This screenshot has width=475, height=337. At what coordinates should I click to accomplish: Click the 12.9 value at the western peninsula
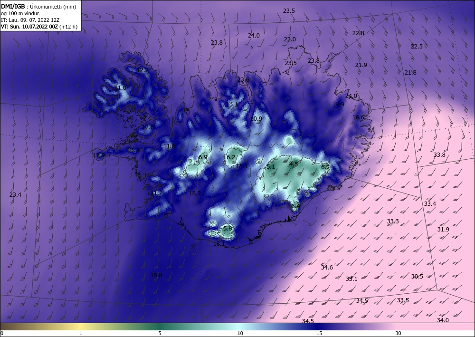pos(99,155)
